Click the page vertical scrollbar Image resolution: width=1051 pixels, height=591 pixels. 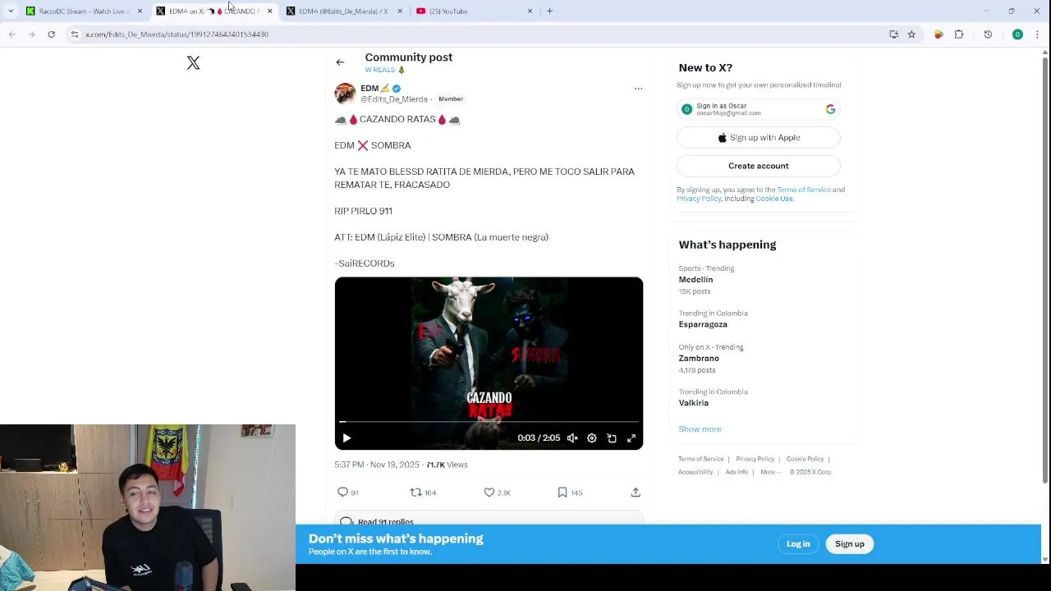coord(1045,271)
